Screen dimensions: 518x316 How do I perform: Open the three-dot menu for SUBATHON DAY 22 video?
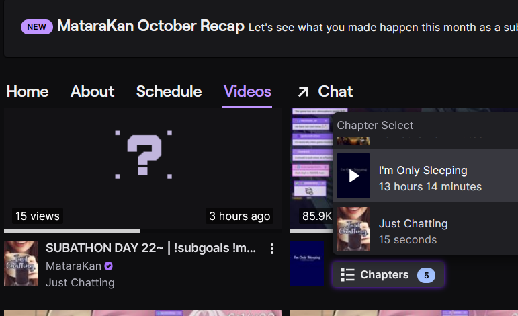(x=272, y=249)
